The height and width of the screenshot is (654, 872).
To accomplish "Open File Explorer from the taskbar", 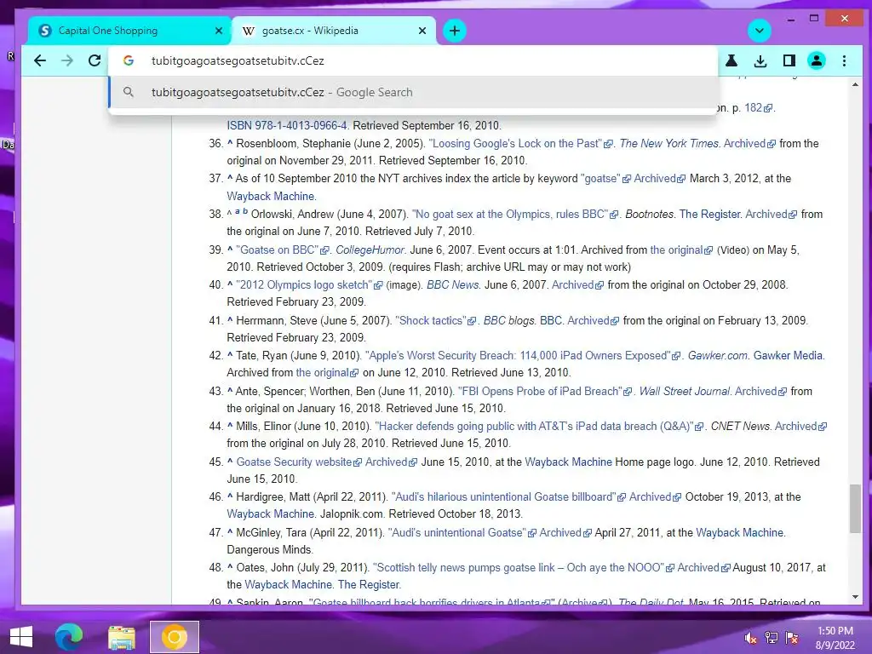I will [121, 637].
